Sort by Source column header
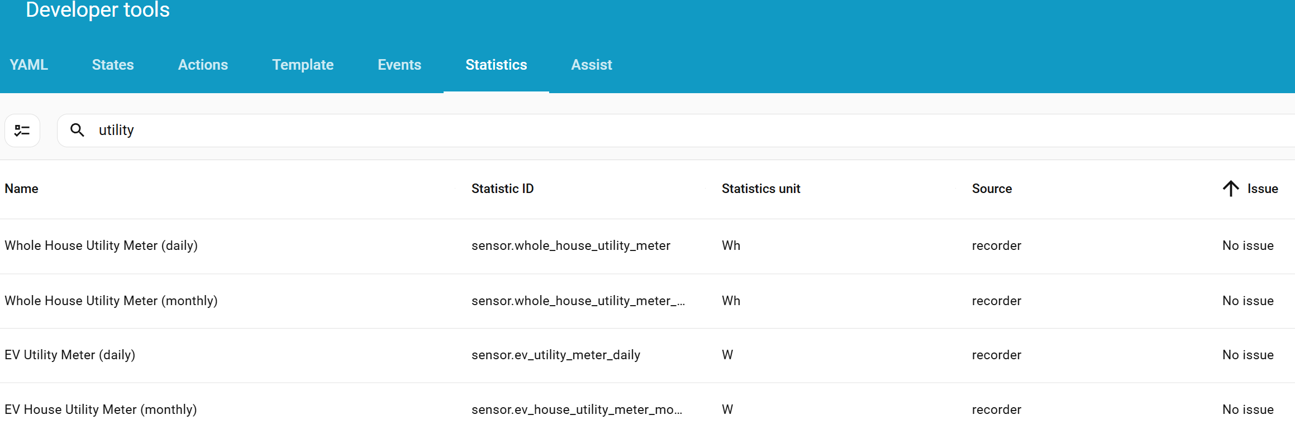The height and width of the screenshot is (439, 1295). point(992,189)
